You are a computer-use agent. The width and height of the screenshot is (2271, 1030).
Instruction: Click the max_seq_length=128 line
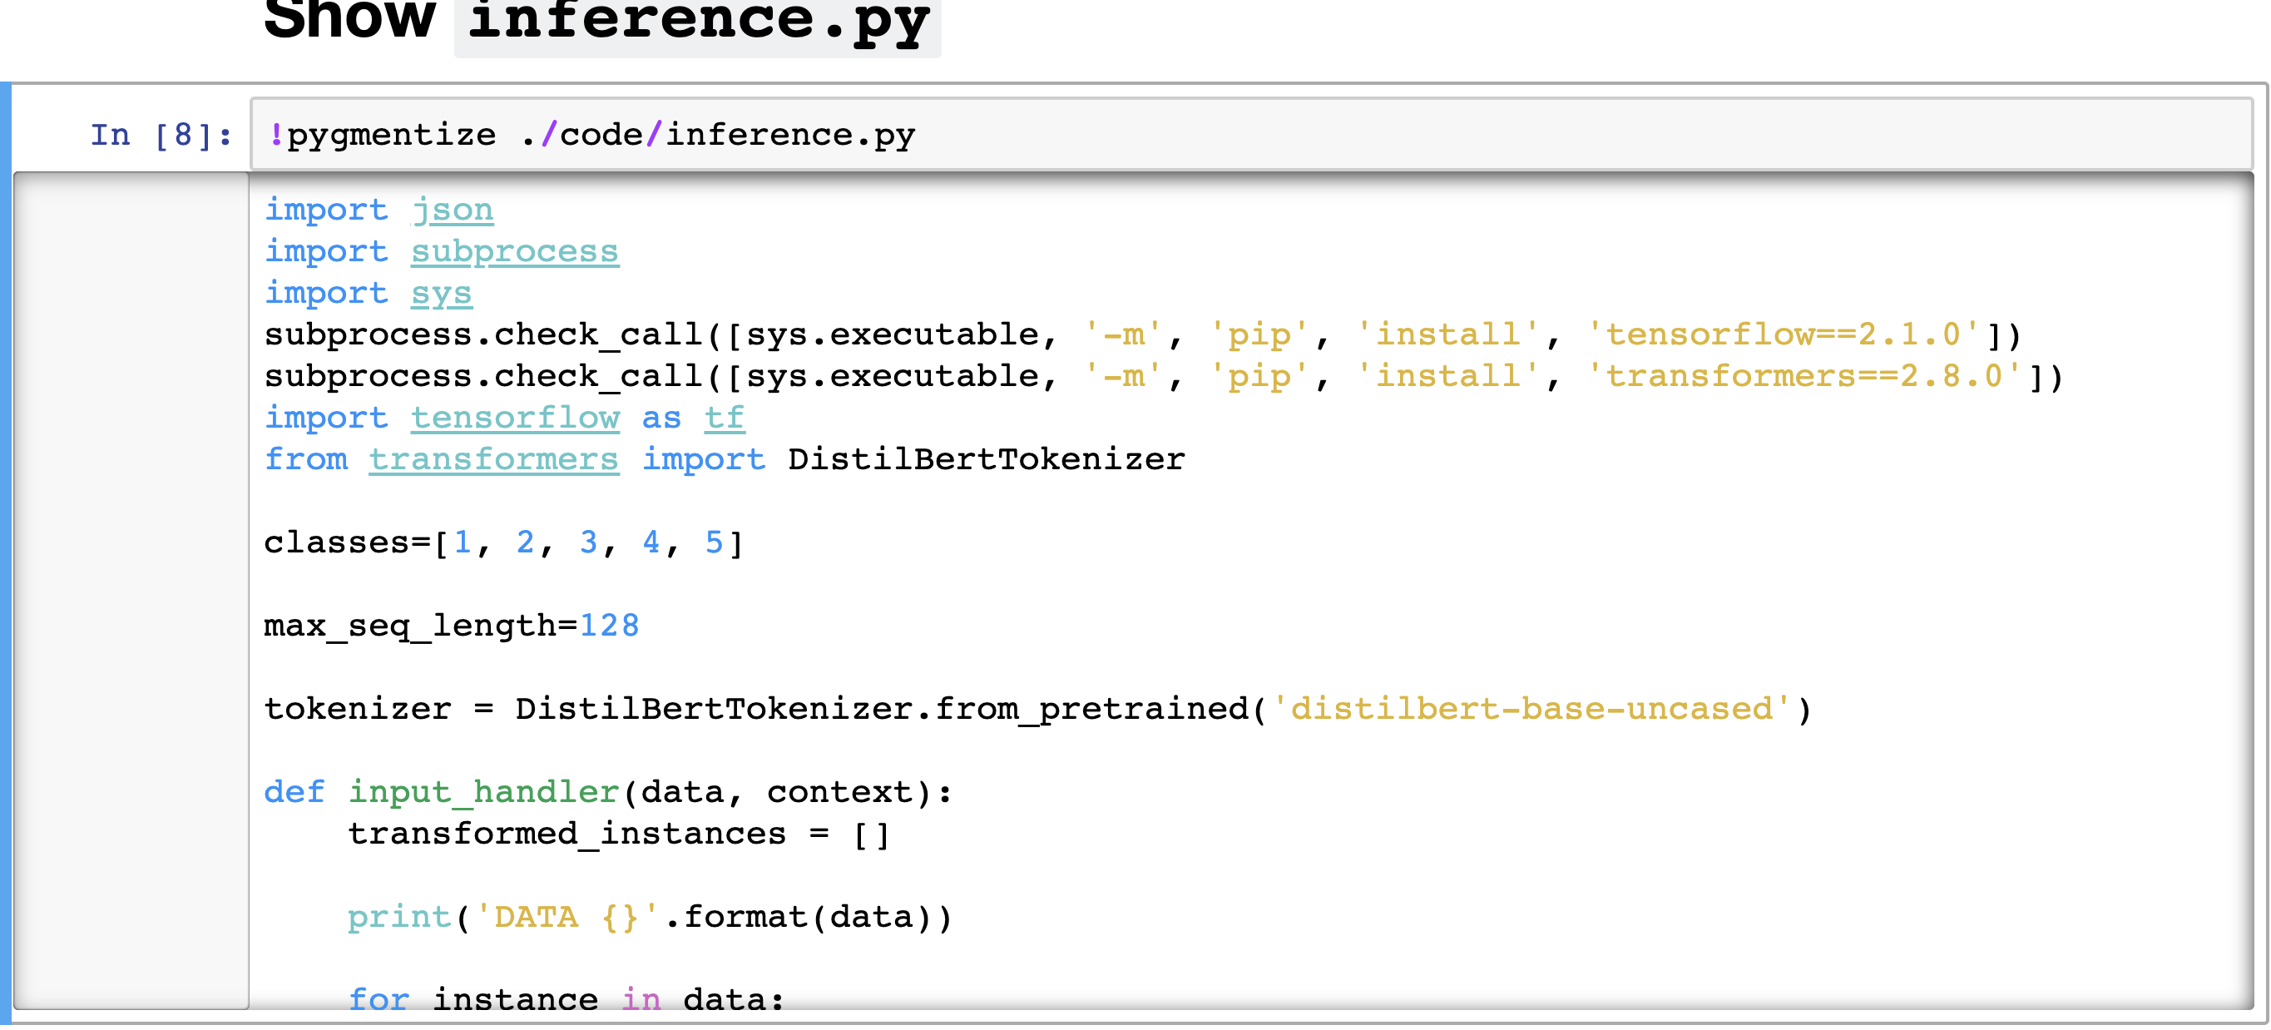pos(452,625)
